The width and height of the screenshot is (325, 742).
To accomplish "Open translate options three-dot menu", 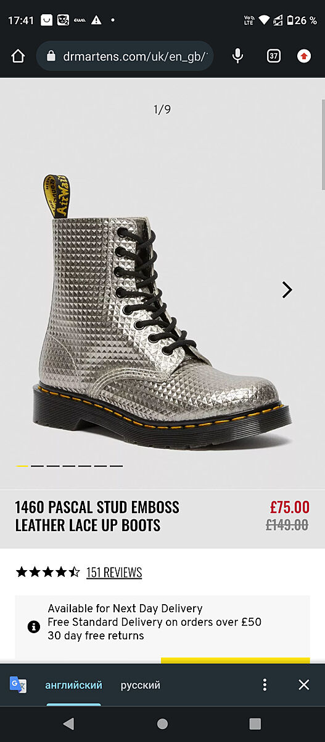I will click(x=265, y=684).
